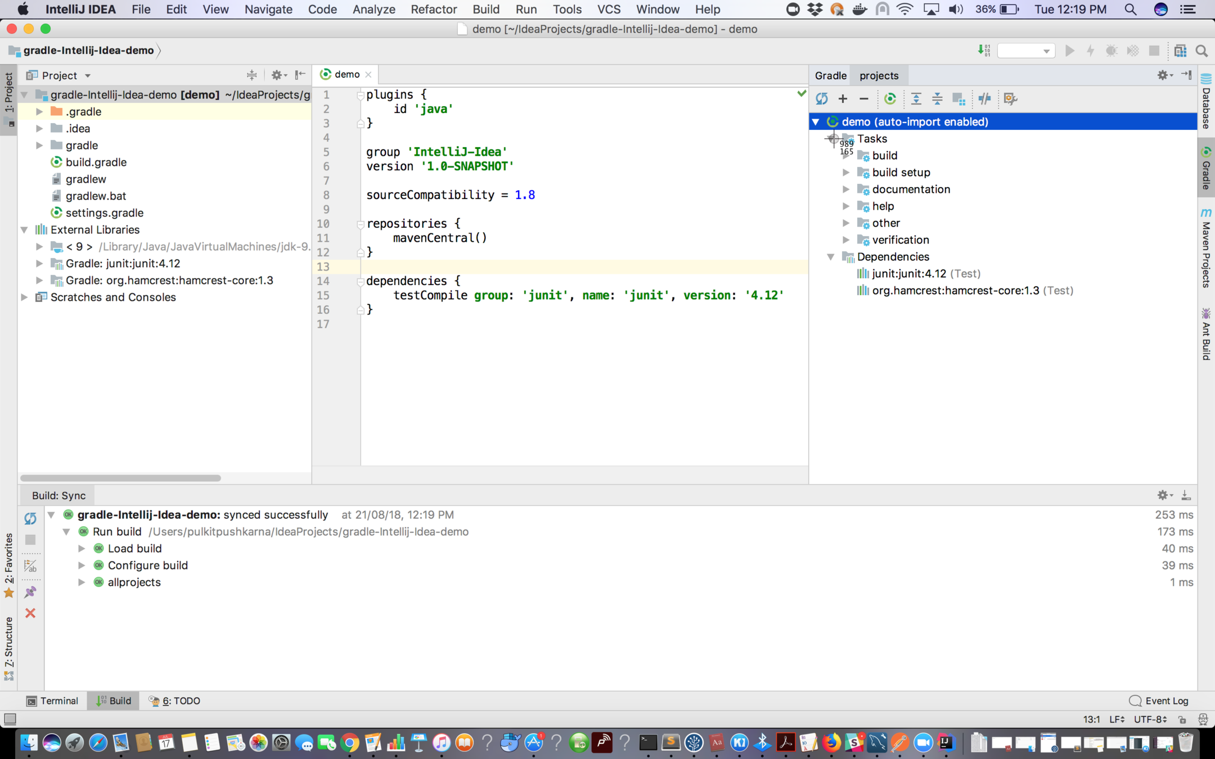The width and height of the screenshot is (1215, 759).
Task: Expand Scratches and Consoles node
Action: click(24, 297)
